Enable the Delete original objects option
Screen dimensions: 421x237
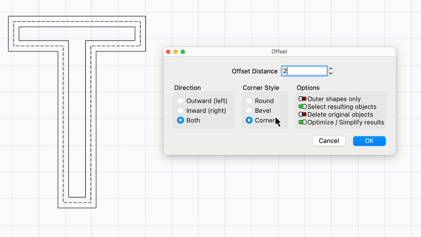[x=302, y=115]
